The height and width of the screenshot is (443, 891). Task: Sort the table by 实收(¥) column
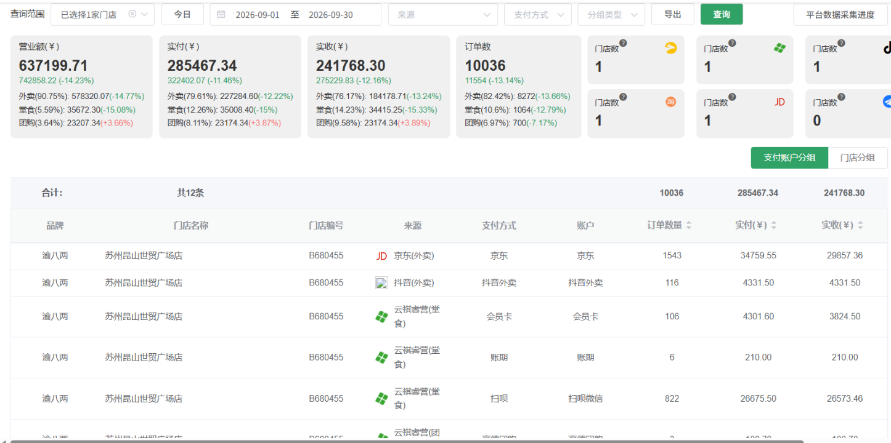[860, 226]
